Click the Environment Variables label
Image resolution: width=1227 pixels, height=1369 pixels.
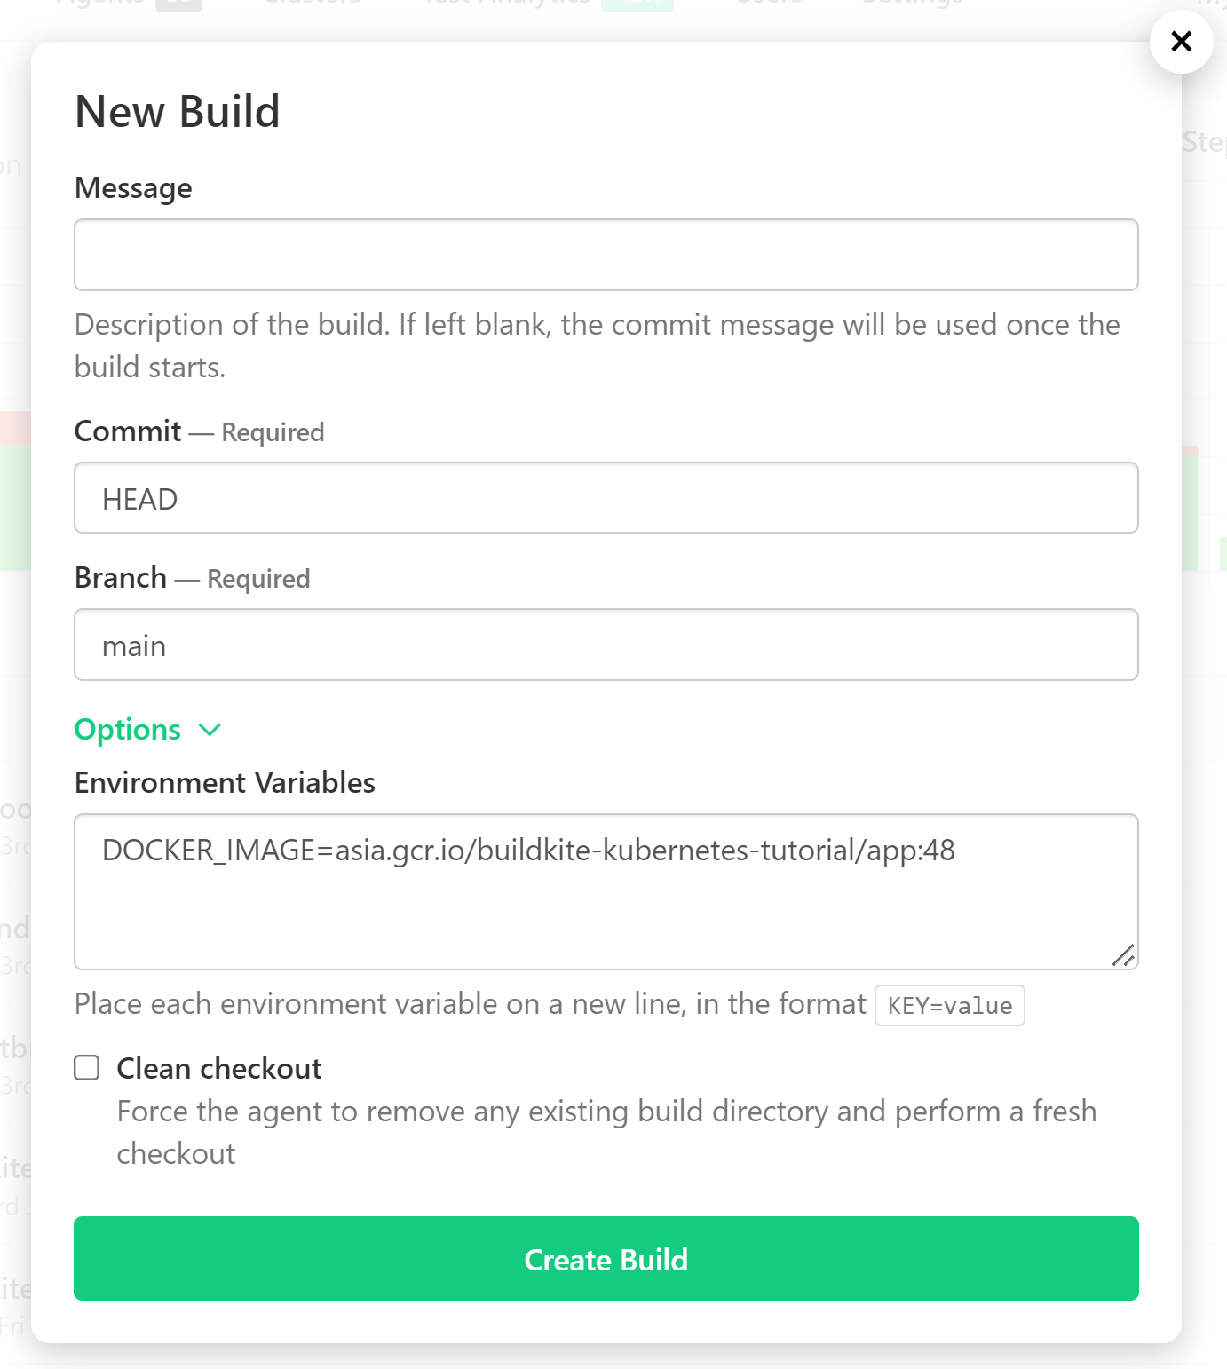225,783
